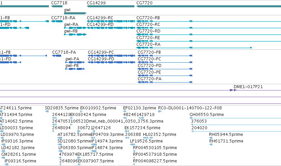Click transcript CG14299-RD label
Screen dimensions: 281x166
point(100,25)
